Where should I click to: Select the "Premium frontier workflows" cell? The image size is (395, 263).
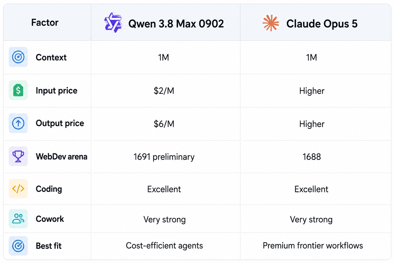click(x=313, y=246)
